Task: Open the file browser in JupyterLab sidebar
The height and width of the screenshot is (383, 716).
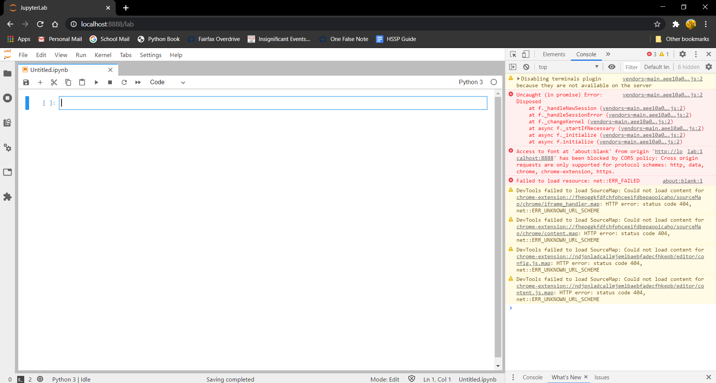Action: coord(7,73)
